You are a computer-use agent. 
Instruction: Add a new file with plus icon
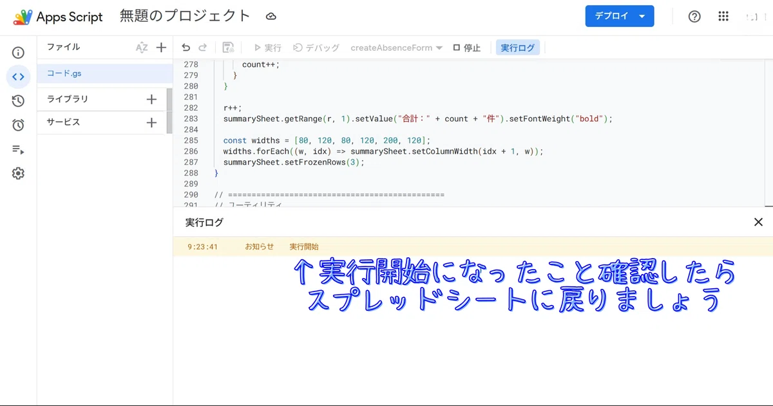pyautogui.click(x=161, y=48)
